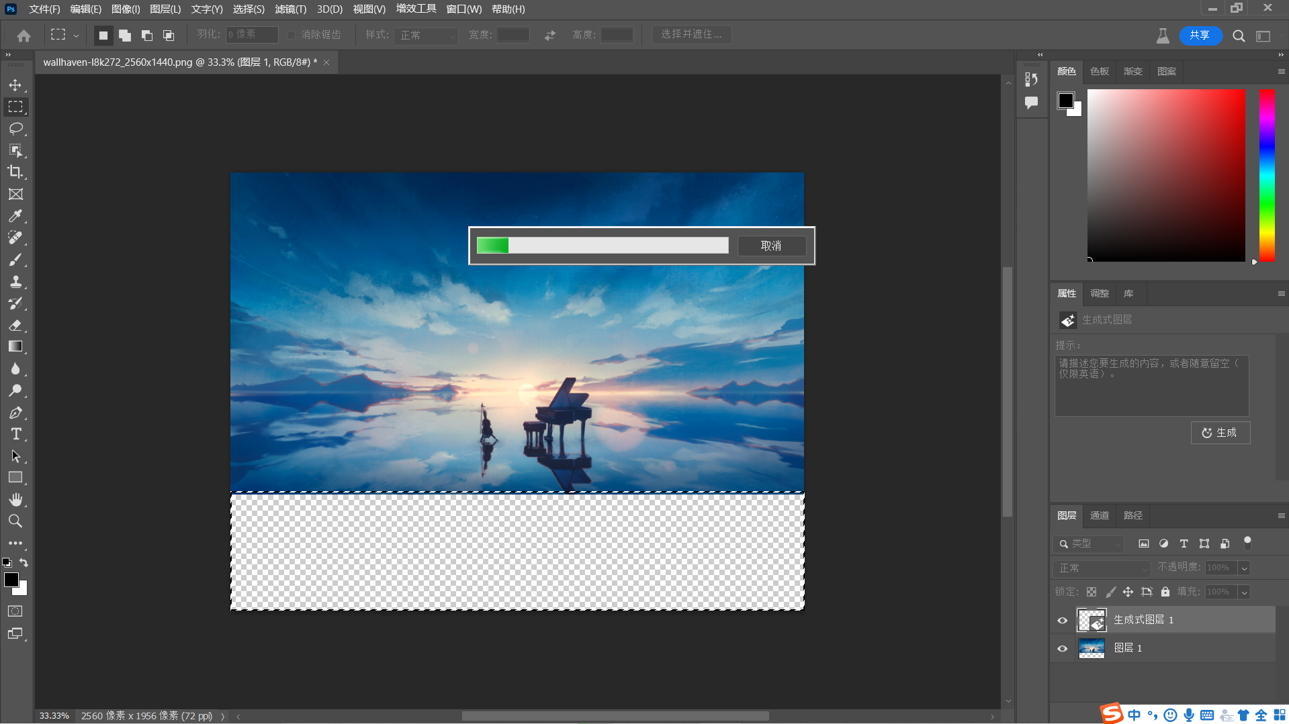Open the 填充 dropdown arrow

[x=1244, y=592]
